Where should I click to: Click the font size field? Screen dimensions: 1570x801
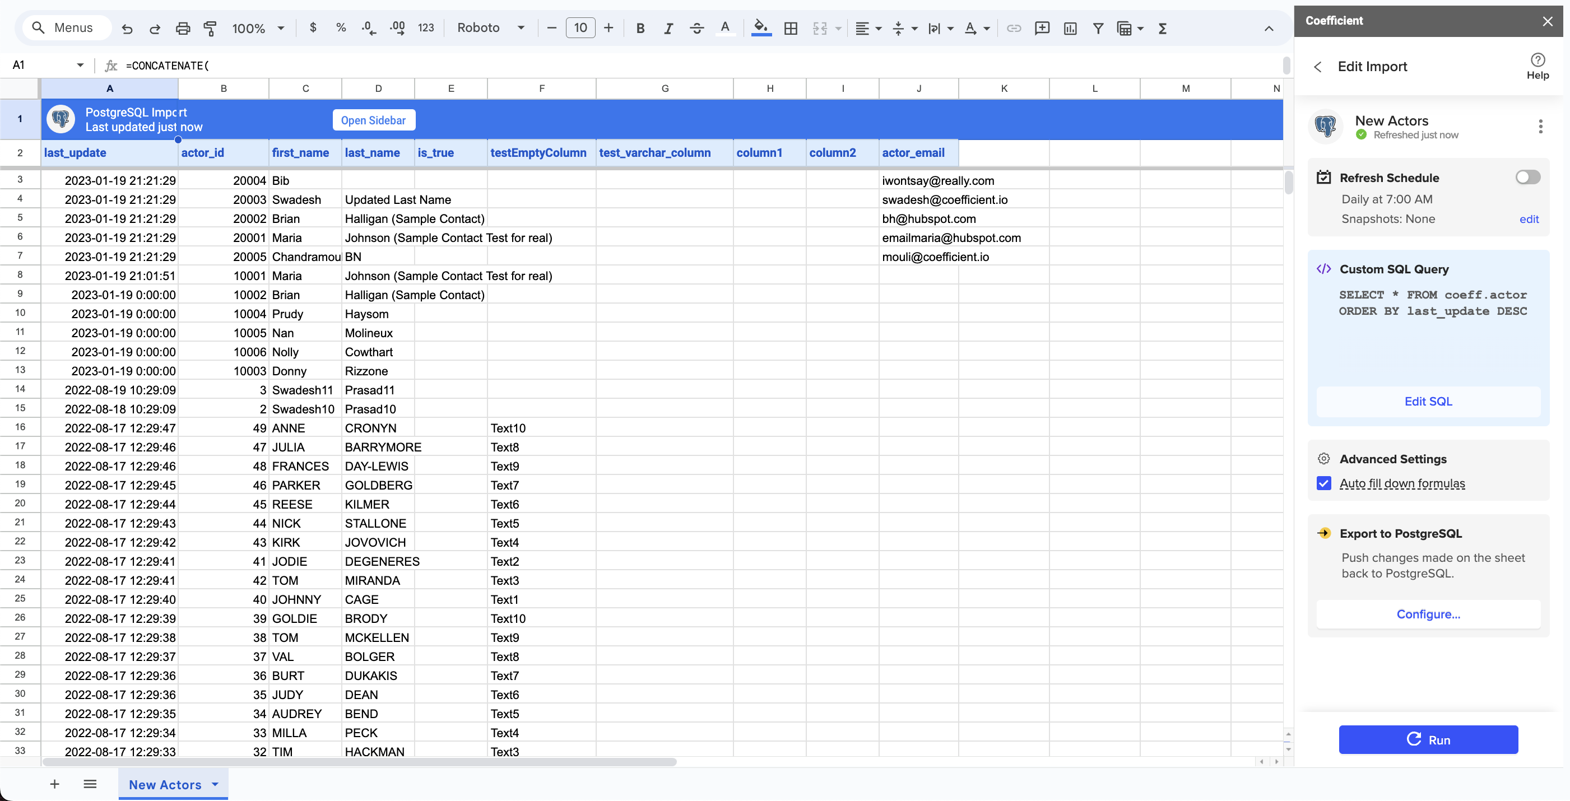[x=580, y=28]
